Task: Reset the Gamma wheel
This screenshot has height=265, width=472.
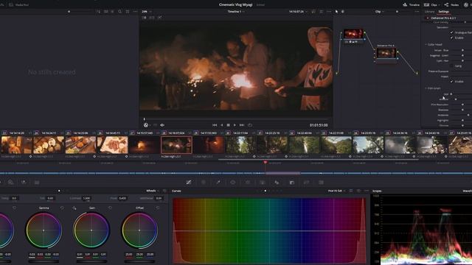Action: (62, 208)
